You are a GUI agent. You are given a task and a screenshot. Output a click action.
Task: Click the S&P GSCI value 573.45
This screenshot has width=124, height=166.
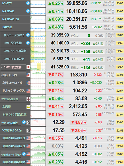tap(80, 114)
